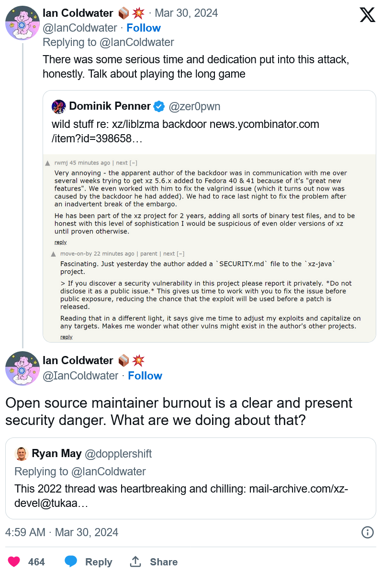Follow @IanColdwater in the top reply

tap(144, 28)
